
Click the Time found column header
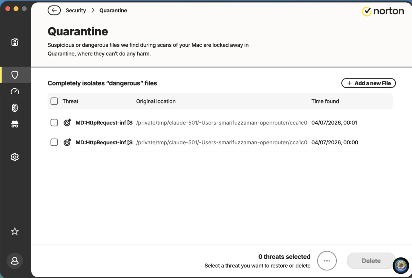point(325,101)
